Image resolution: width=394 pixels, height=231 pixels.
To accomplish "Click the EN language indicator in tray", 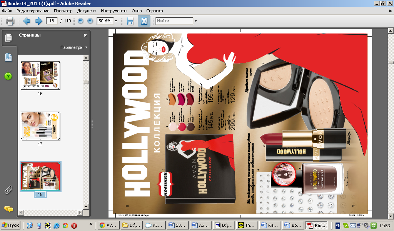I will tap(338, 226).
